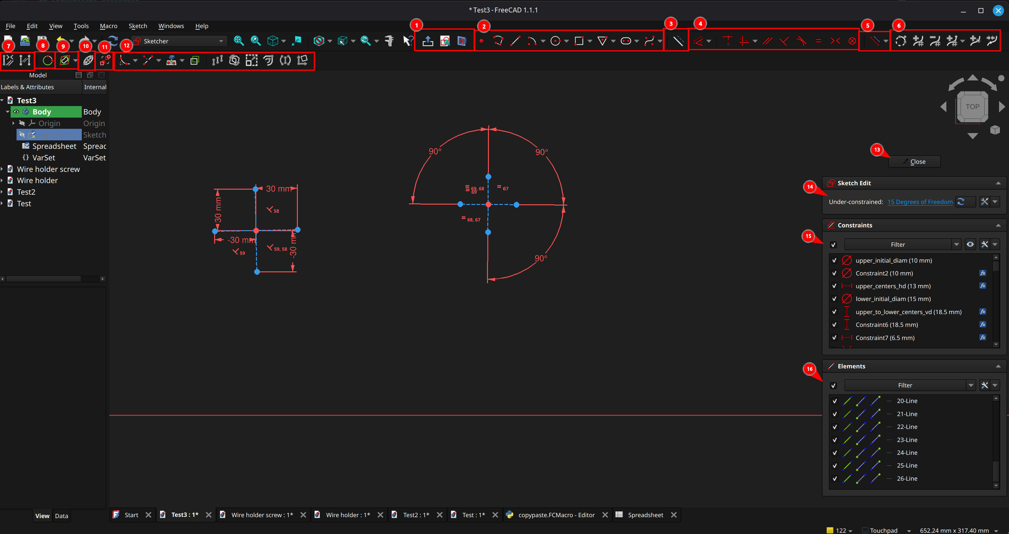The width and height of the screenshot is (1009, 534).
Task: Uncheck the lower_initial_diam constraint checkbox
Action: (x=834, y=299)
